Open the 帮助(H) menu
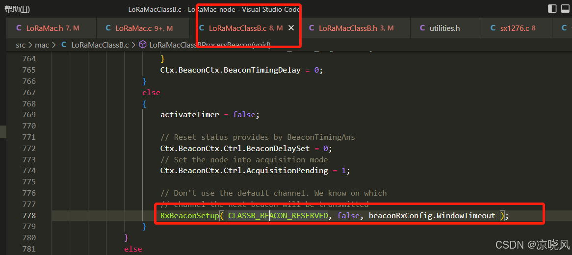The width and height of the screenshot is (572, 255). 17,9
